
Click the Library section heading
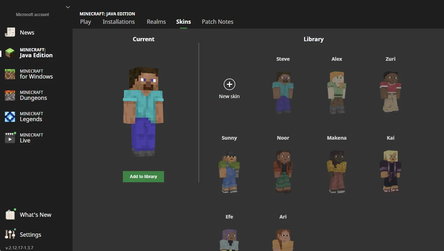pos(313,39)
